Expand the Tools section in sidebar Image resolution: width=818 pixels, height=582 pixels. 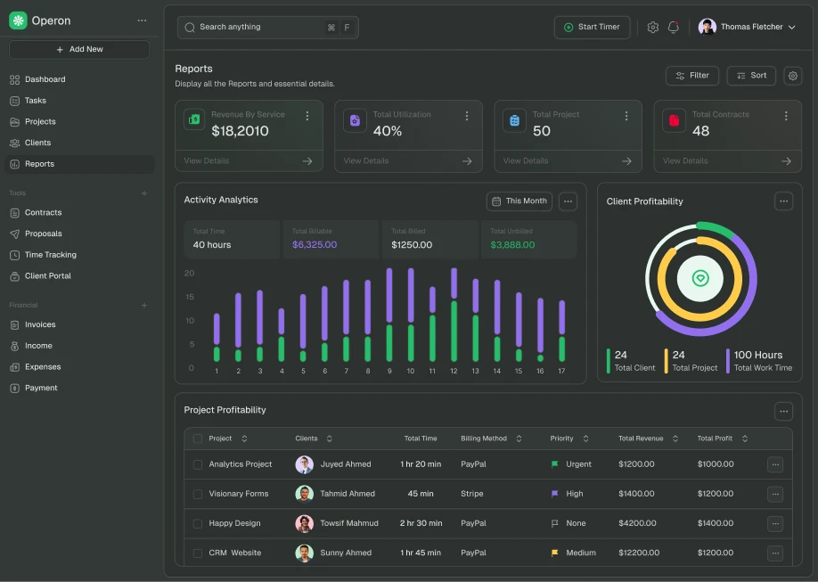coord(143,193)
